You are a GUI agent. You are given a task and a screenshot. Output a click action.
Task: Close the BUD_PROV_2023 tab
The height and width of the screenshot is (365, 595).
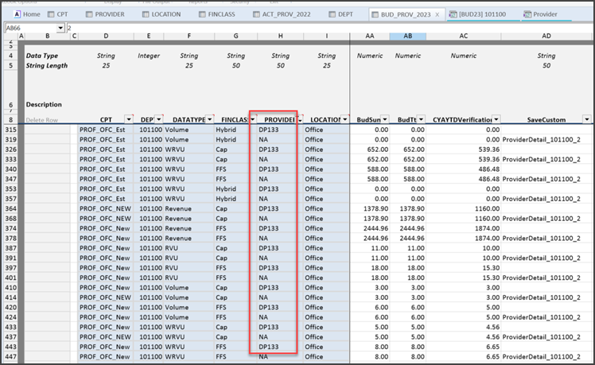437,14
